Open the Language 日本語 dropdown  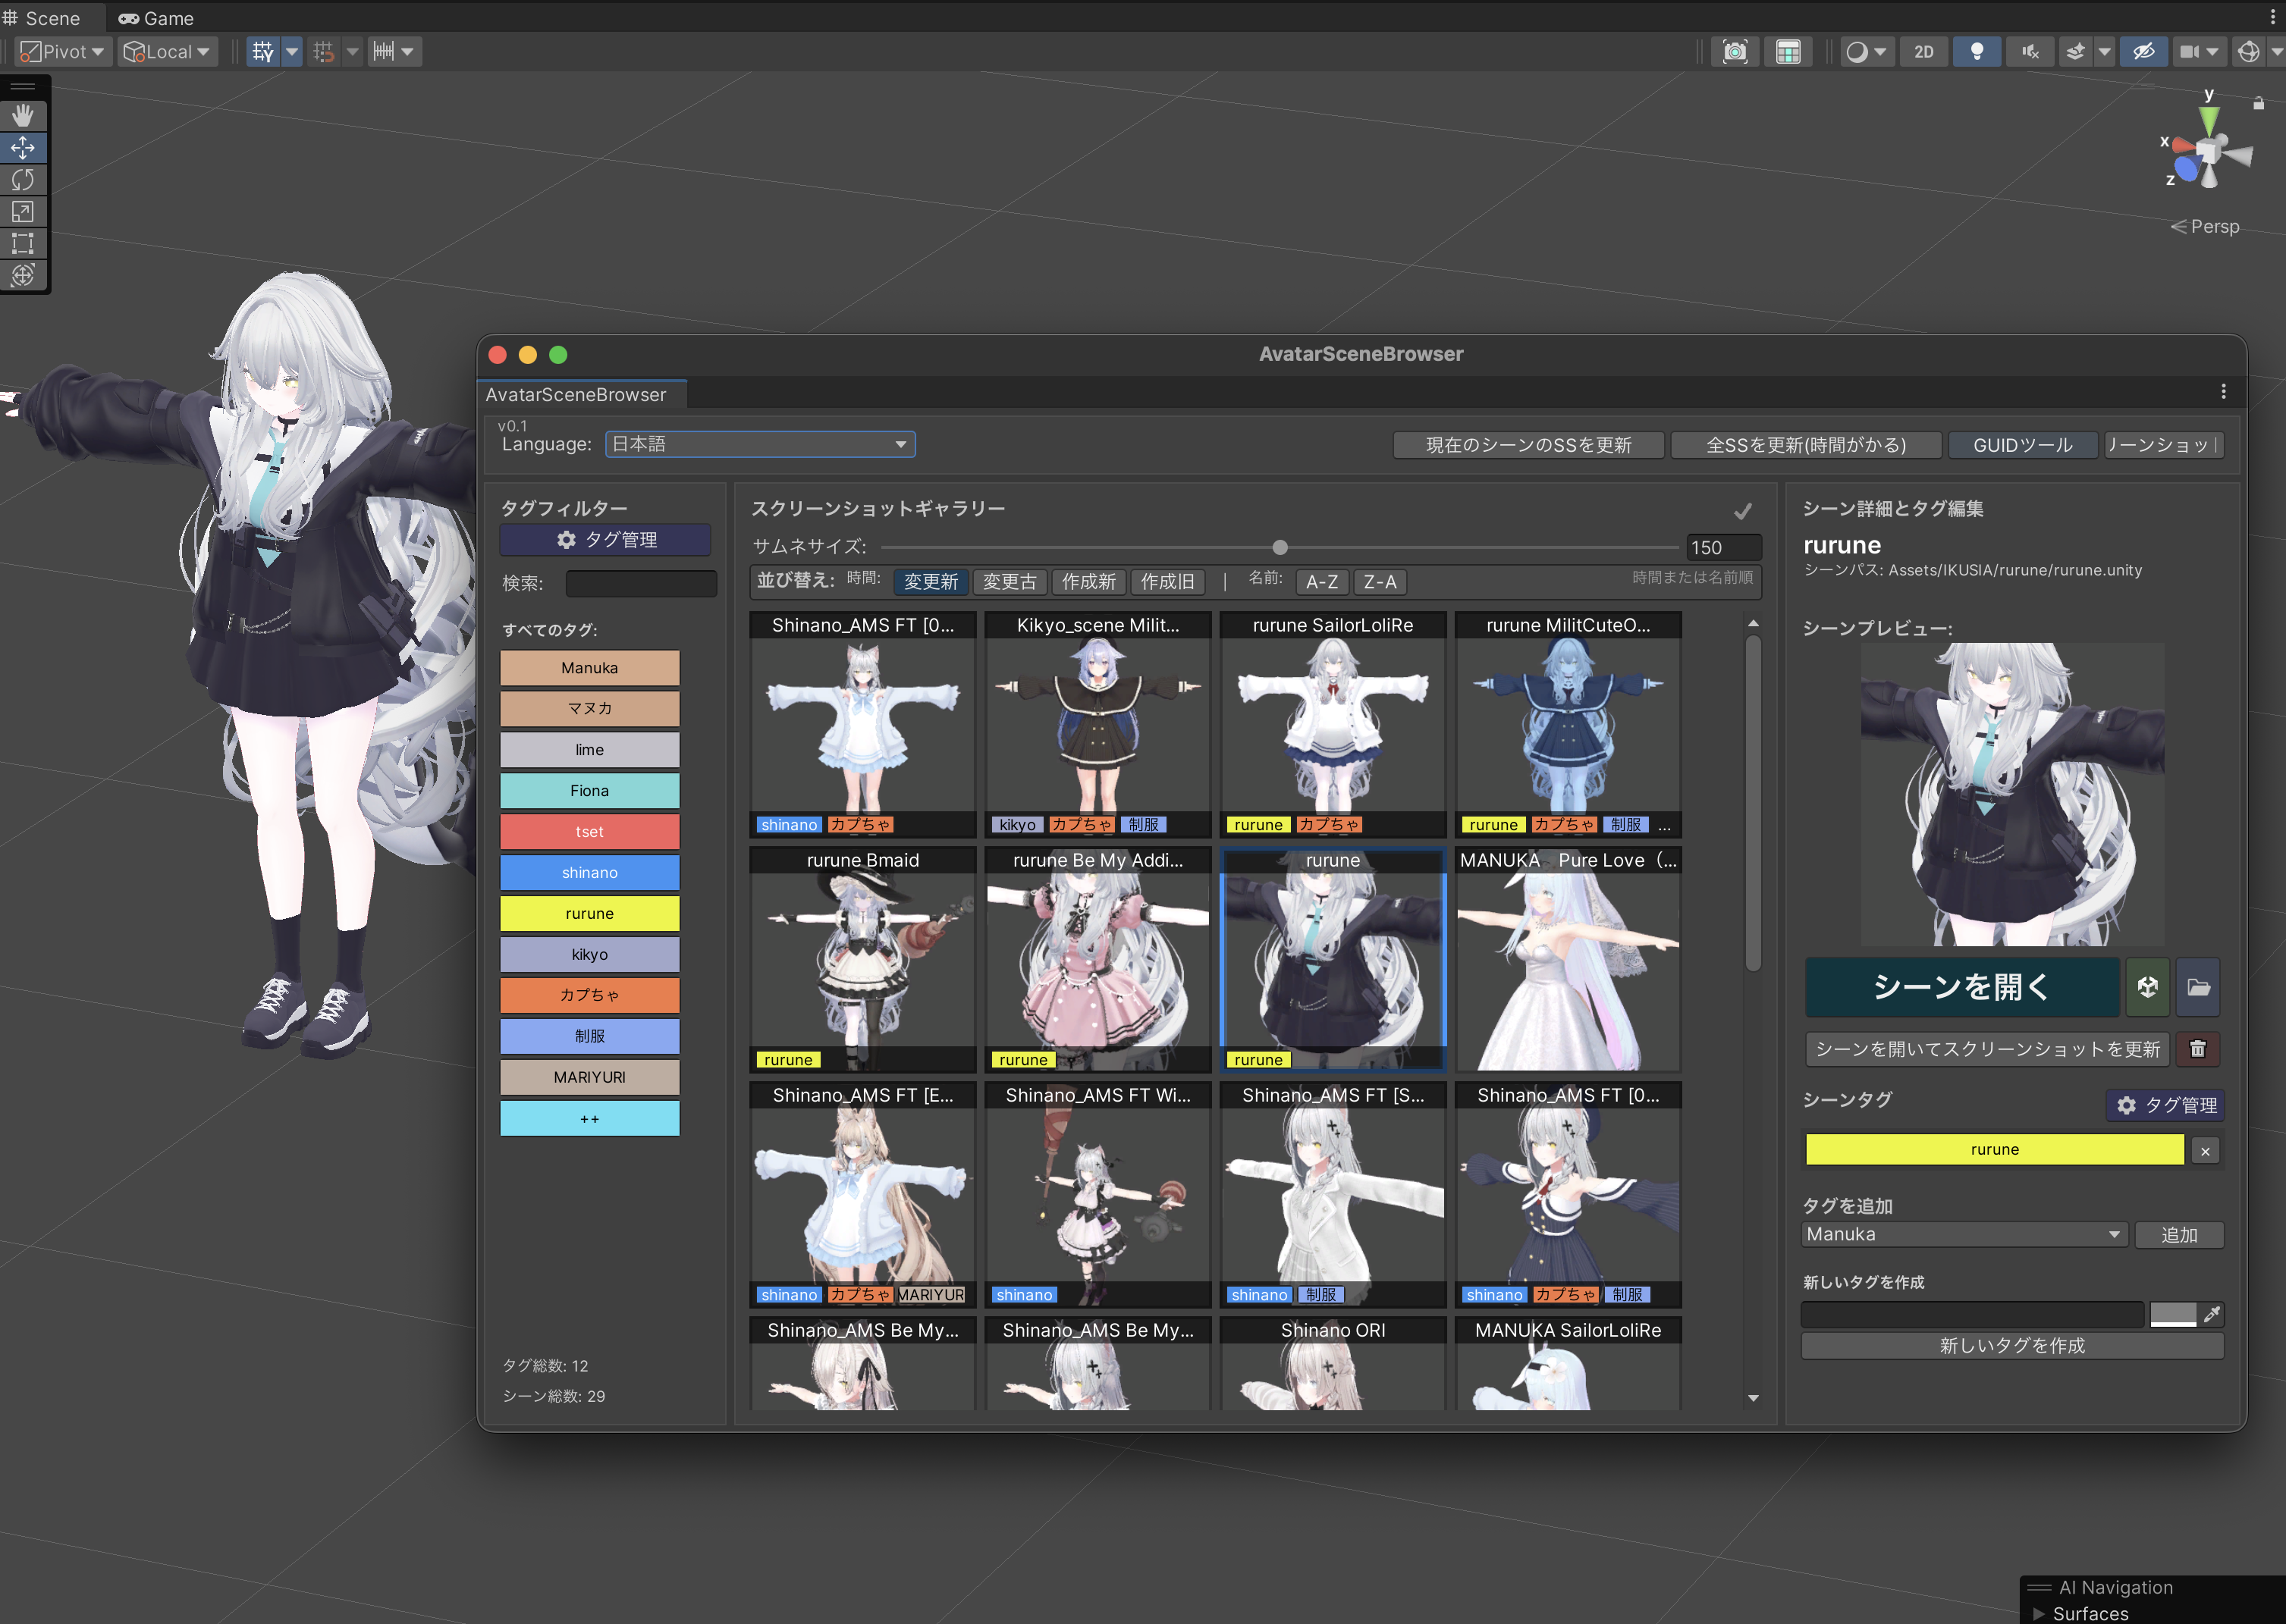click(759, 444)
